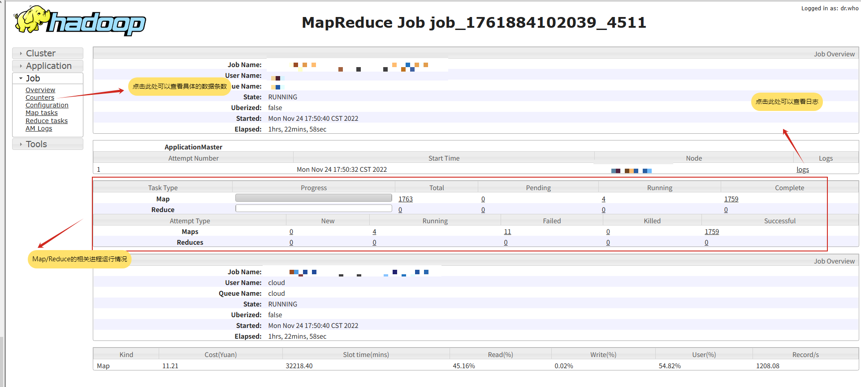Open the 4 running Map tasks

[603, 199]
